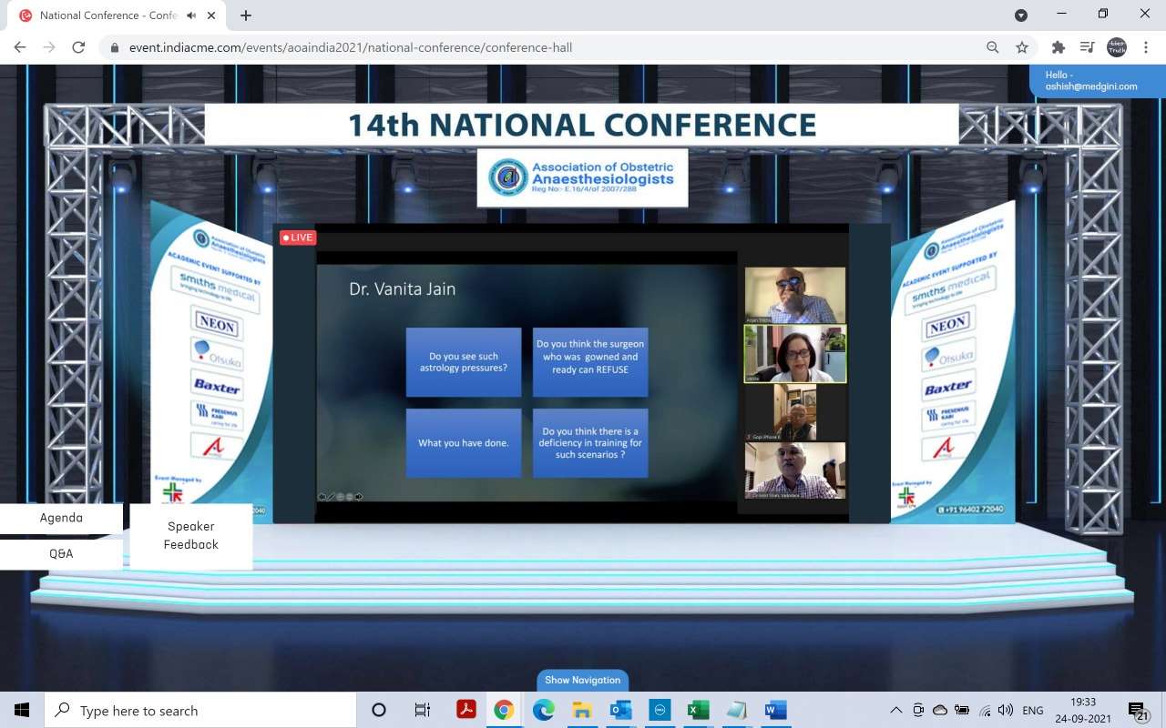Open Cortana circle icon on taskbar
This screenshot has height=728, width=1166.
point(379,710)
